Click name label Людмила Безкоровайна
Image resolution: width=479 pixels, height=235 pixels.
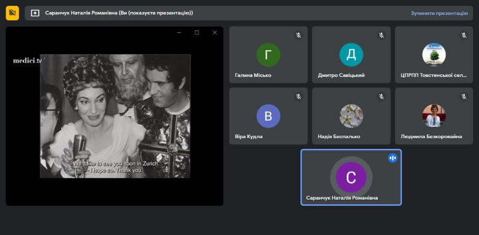click(431, 136)
